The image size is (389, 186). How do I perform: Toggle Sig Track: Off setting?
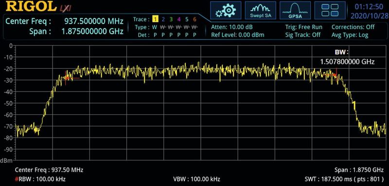pyautogui.click(x=302, y=35)
